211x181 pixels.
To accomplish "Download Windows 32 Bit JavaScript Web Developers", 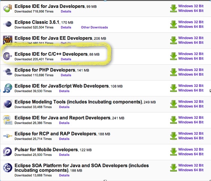I will click(191, 86).
